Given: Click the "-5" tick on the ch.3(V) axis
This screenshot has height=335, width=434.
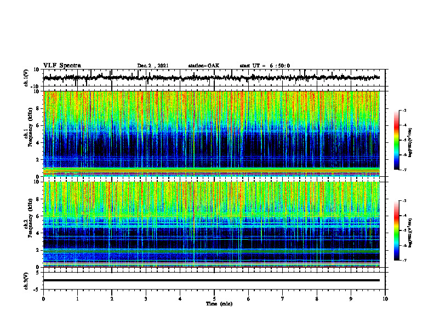Looking at the screenshot, I should (37, 290).
